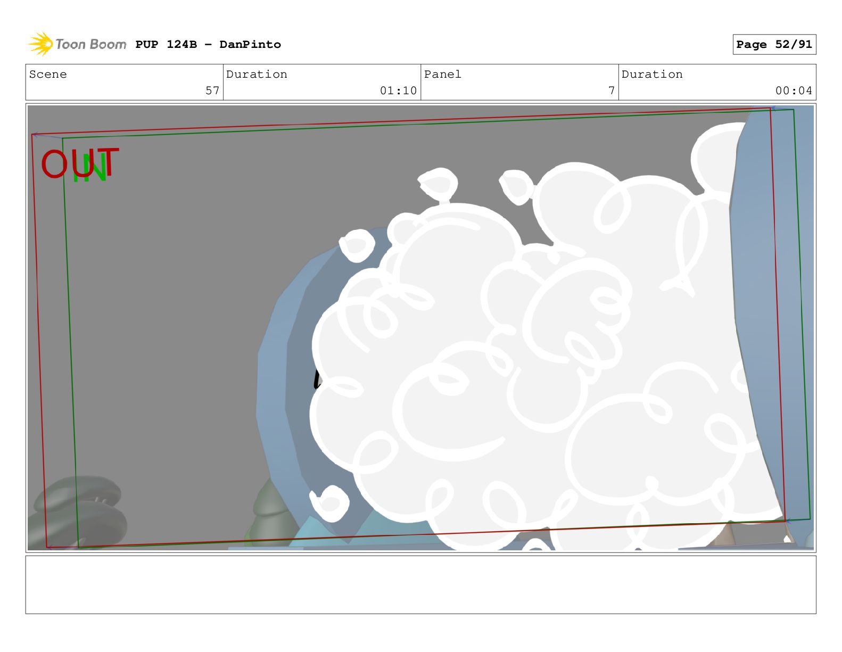Image resolution: width=842 pixels, height=652 pixels.
Task: Click the red OUT camera frame label
Action: coord(80,163)
